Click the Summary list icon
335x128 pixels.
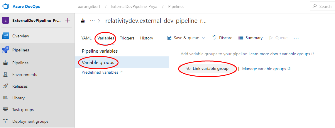tap(241, 38)
